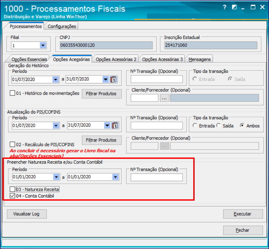
Task: Switch to Processamentos tab
Action: coord(26,26)
